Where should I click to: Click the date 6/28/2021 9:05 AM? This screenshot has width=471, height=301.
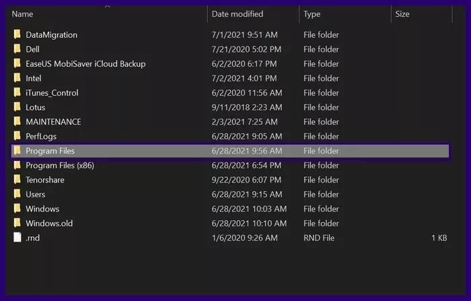coord(247,136)
